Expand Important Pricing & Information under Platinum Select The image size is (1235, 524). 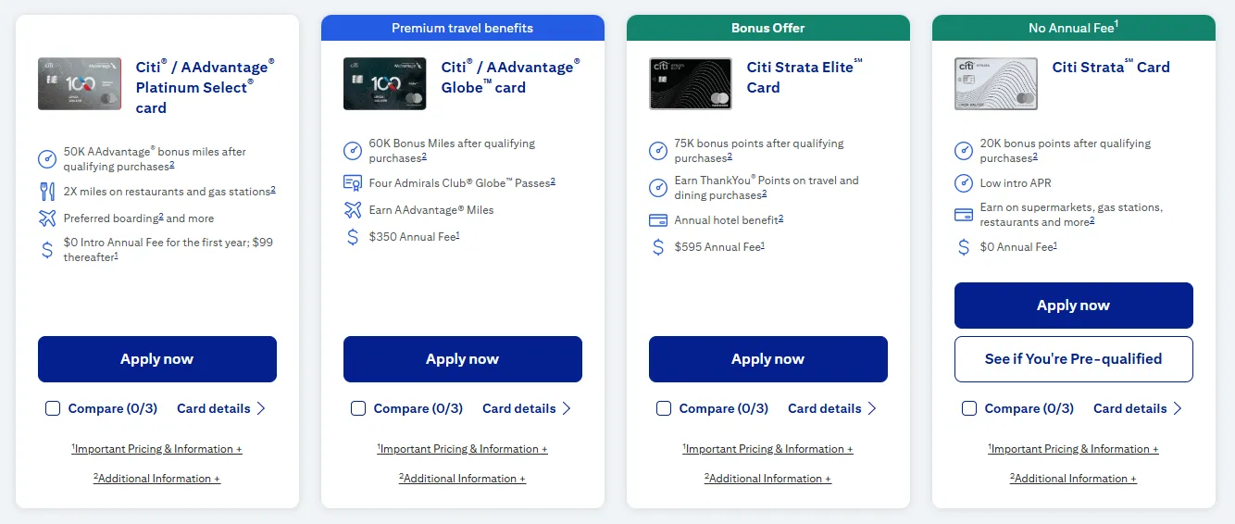pos(157,449)
